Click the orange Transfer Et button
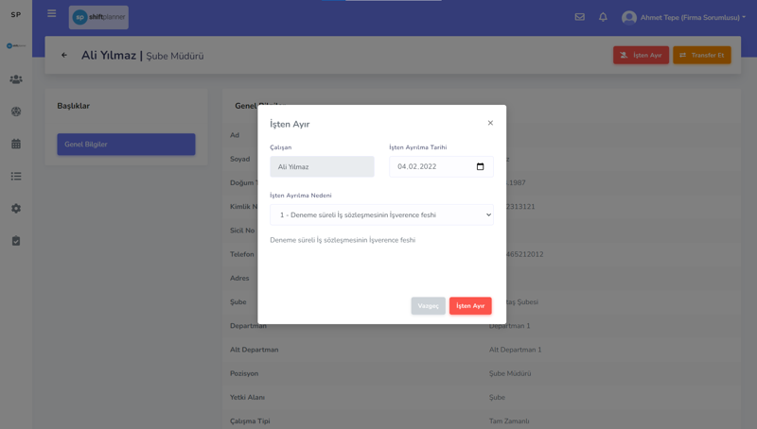The width and height of the screenshot is (757, 429). (701, 56)
